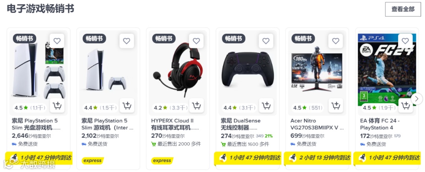
Task: Add Sony DualSense controller to cart
Action: (266, 105)
